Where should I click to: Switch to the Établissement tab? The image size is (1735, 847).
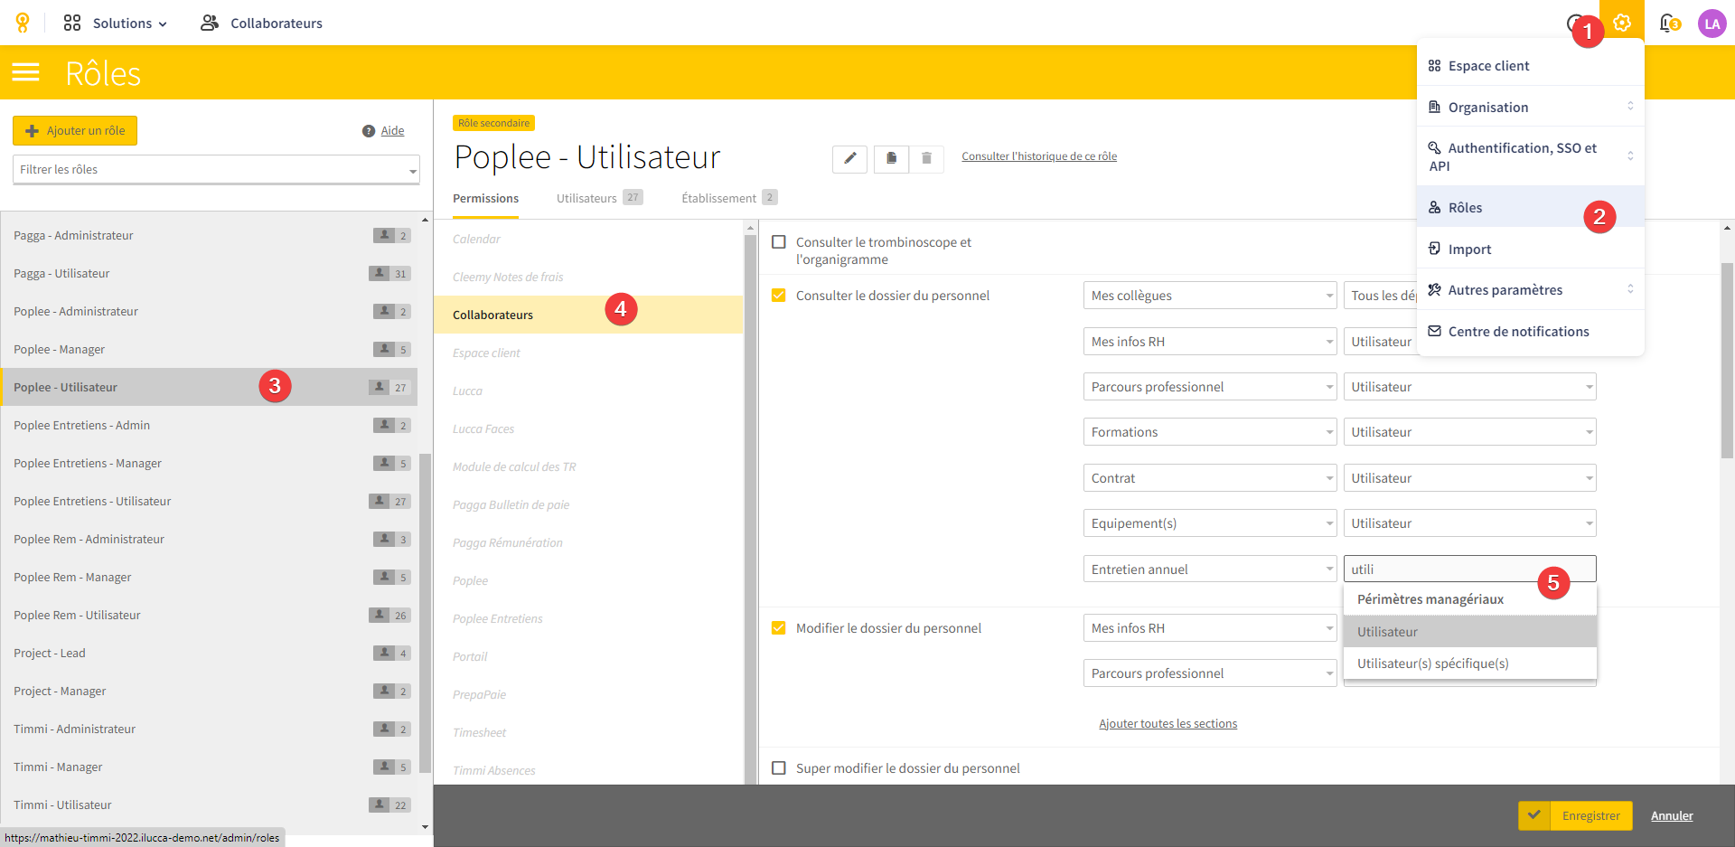[729, 198]
